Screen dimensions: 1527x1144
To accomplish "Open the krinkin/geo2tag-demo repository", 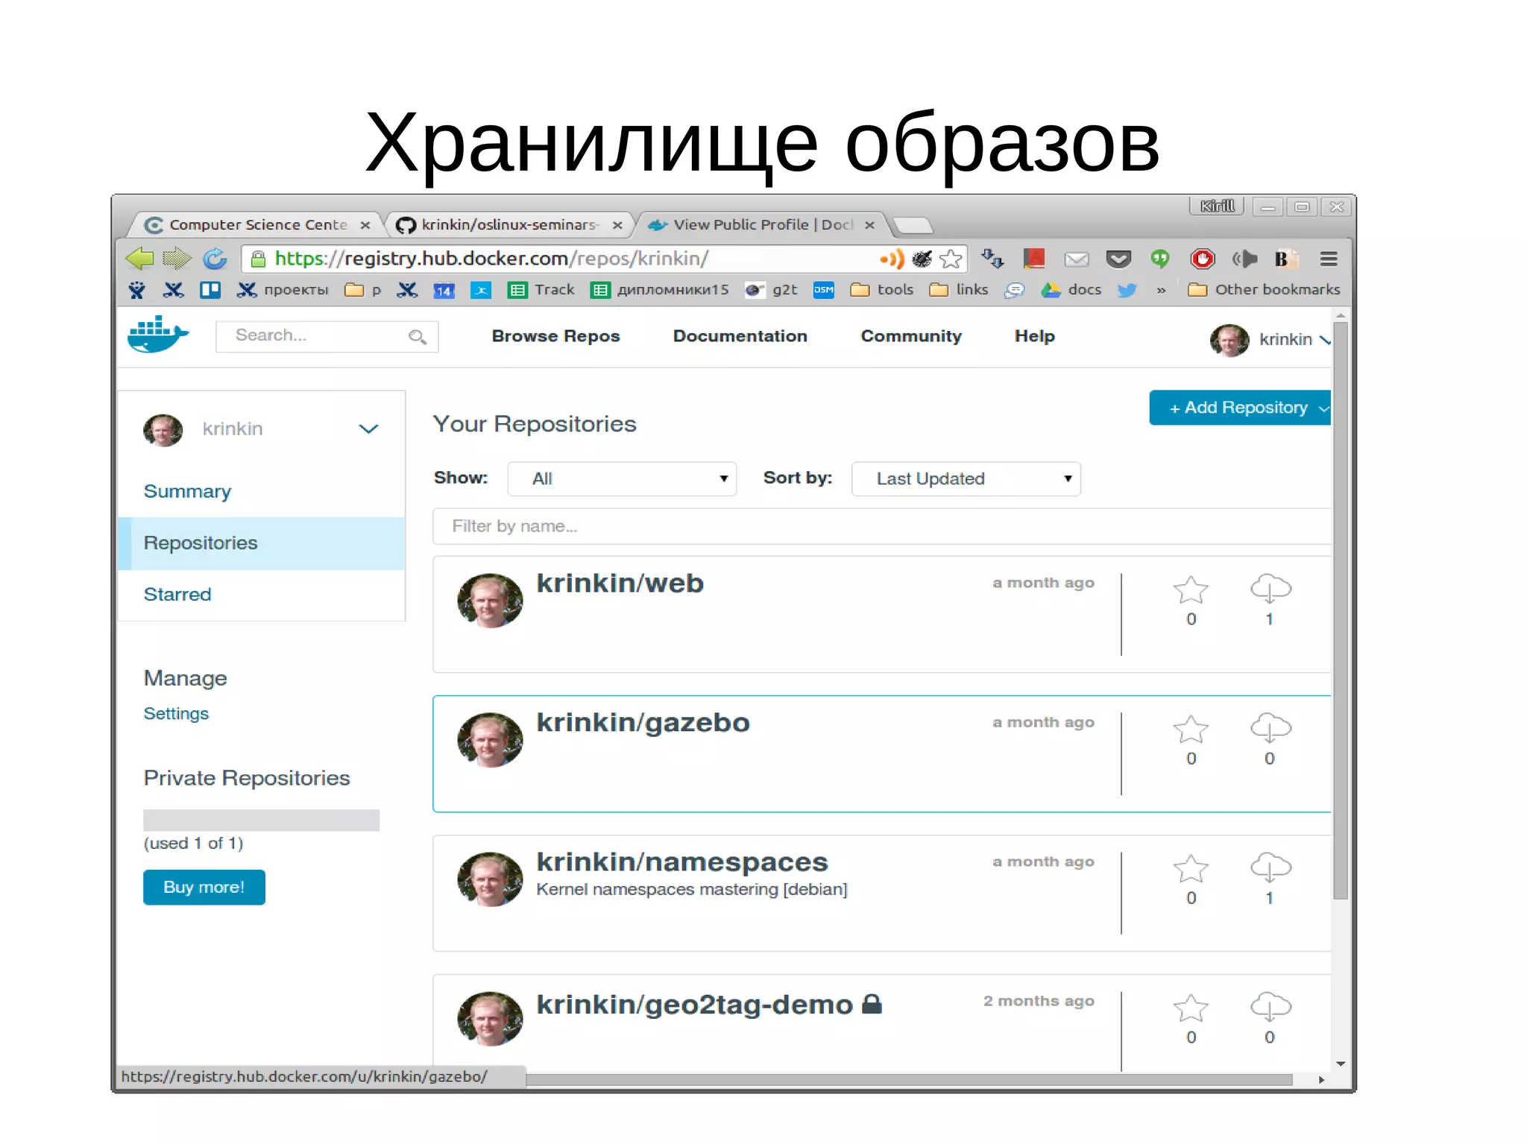I will coord(694,1005).
